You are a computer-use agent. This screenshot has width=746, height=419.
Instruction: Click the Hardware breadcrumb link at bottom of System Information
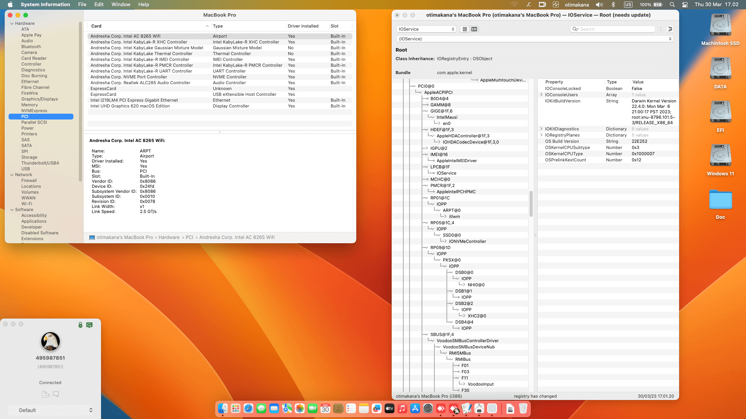[169, 237]
